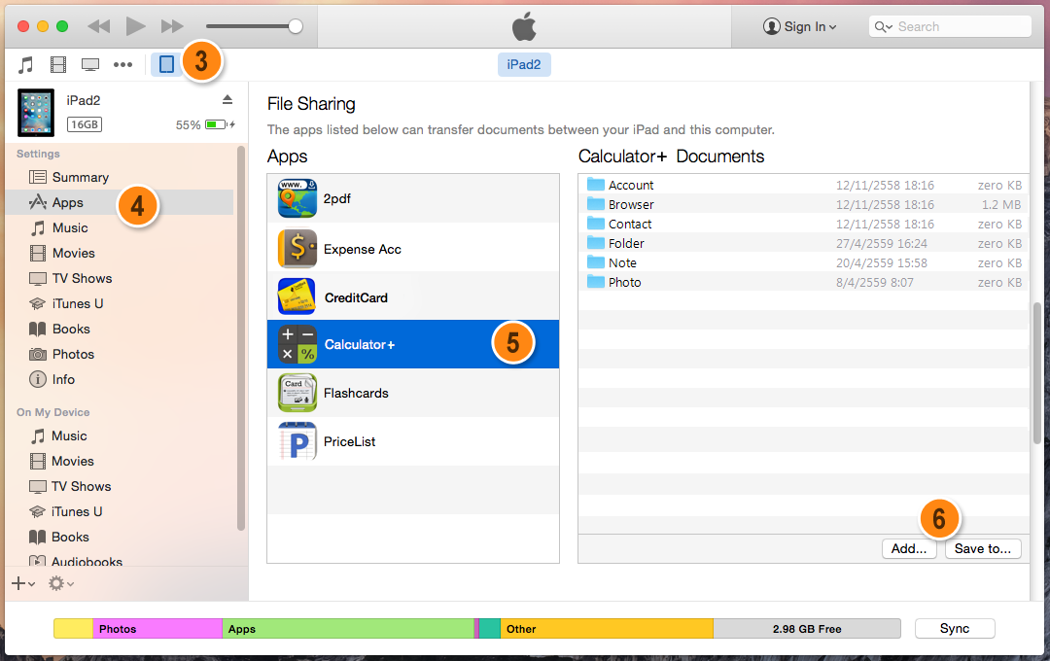Click the 2.98 GB Free segment

pyautogui.click(x=807, y=629)
